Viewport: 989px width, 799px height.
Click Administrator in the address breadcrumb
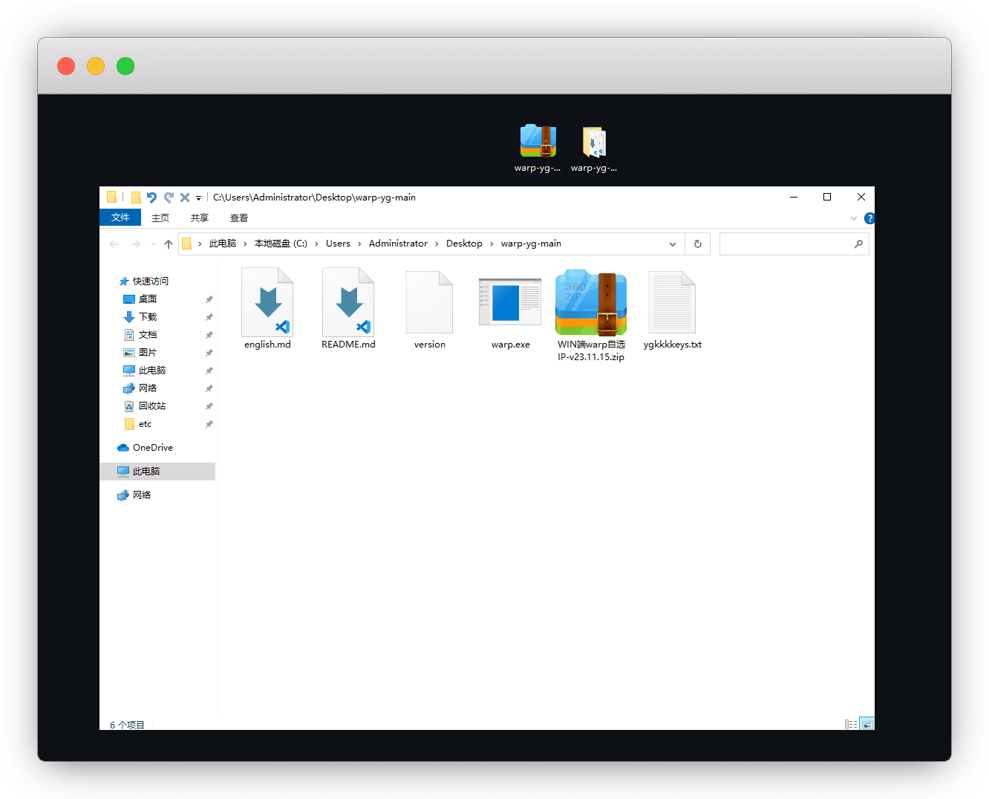coord(398,244)
